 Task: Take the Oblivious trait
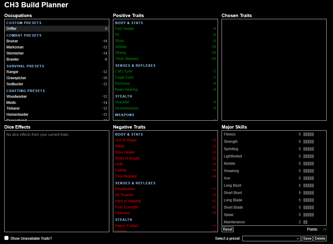point(165,213)
